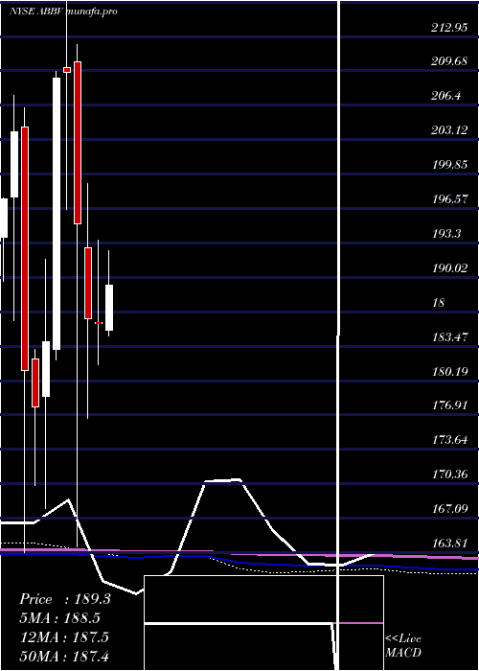Screen dimensions: 479x671
Task: Click the NYSE ABBV munafa.pro title
Action: click(64, 12)
